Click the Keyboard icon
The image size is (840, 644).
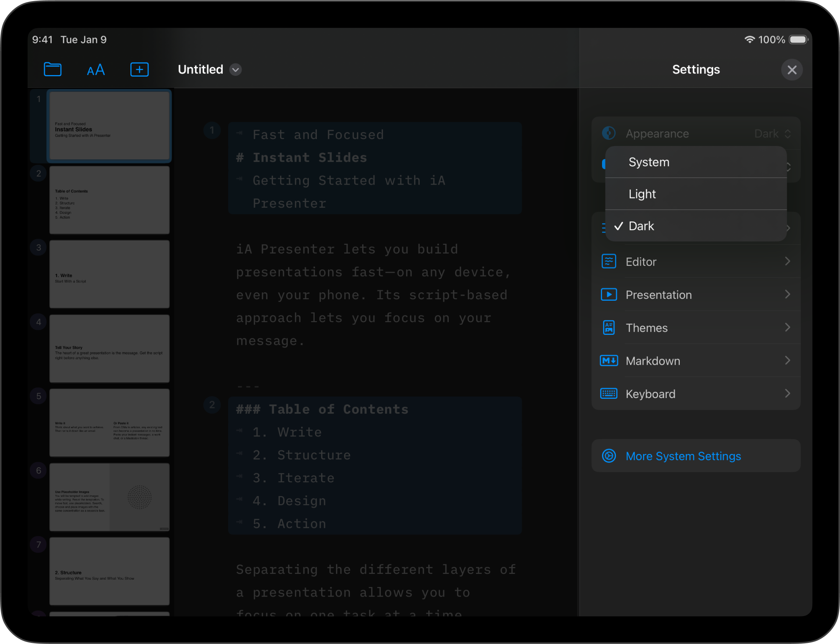tap(609, 394)
